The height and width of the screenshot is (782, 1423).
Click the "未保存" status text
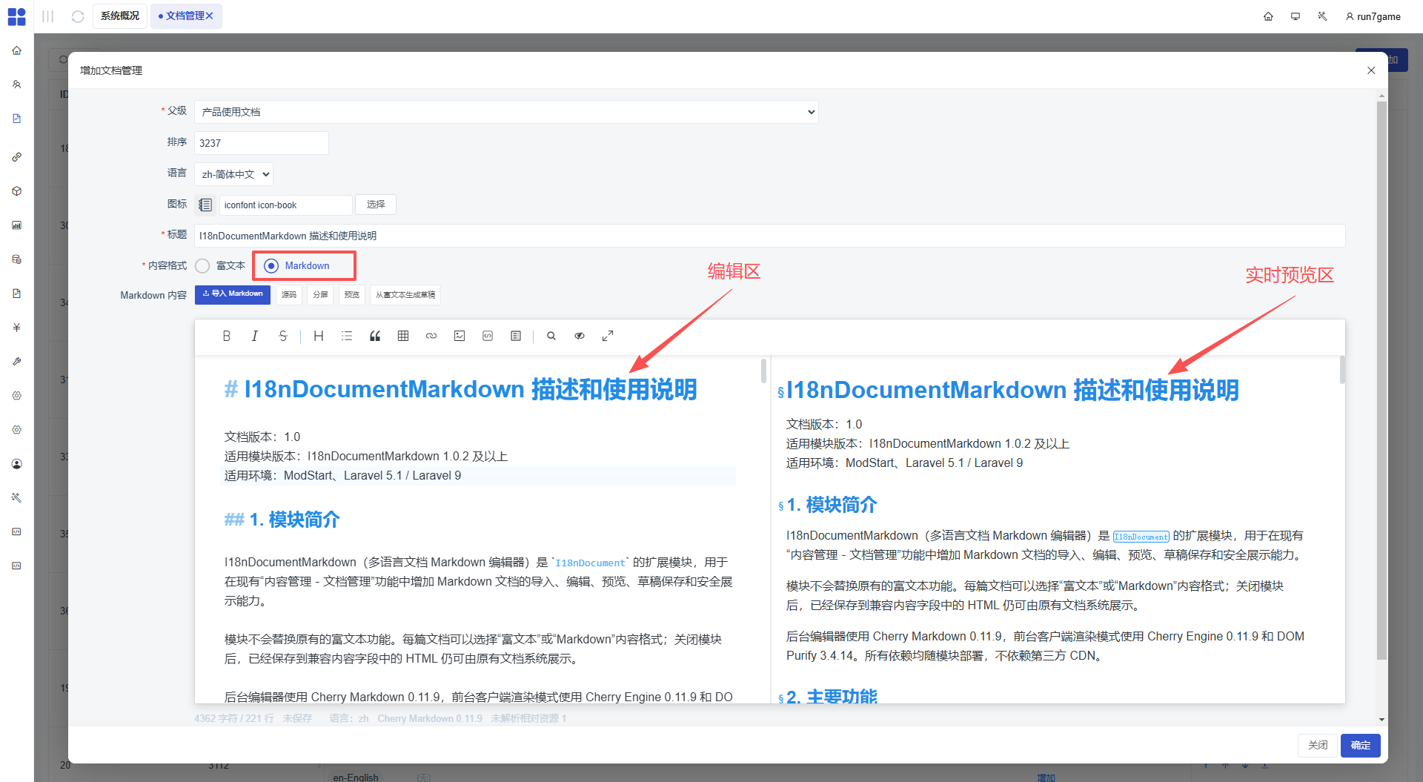(297, 718)
